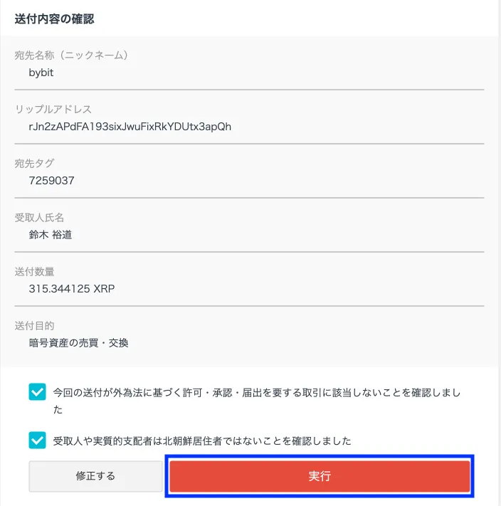Click the 送付内容の確認 heading

[54, 19]
